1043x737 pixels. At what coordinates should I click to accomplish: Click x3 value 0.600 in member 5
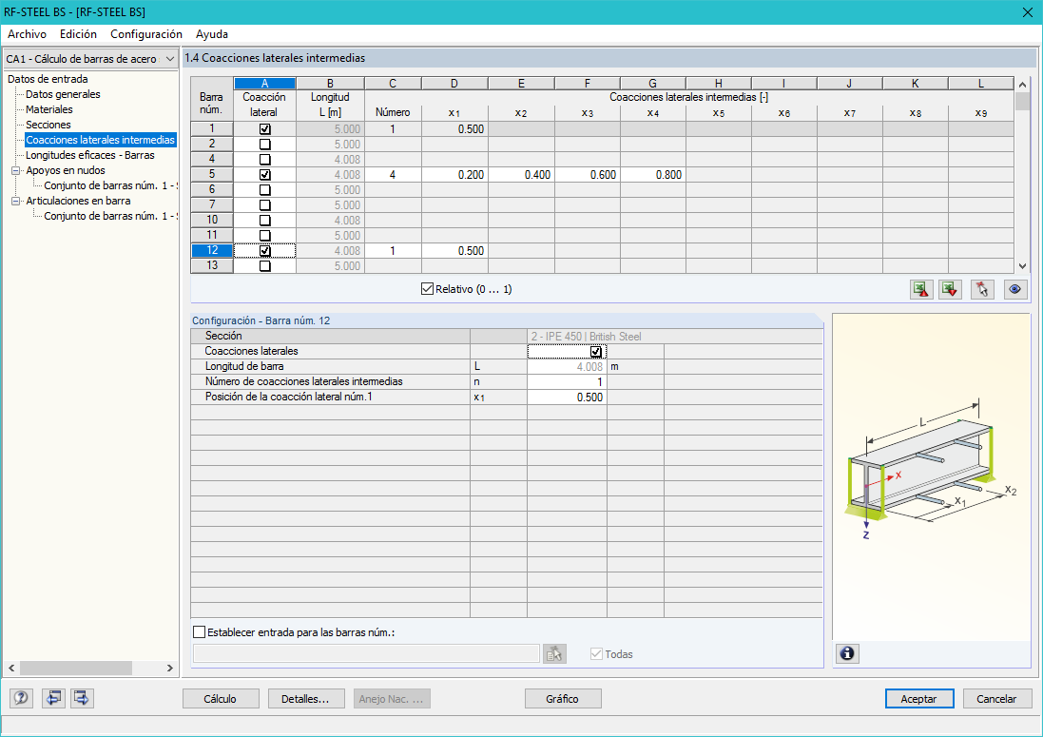click(x=588, y=175)
